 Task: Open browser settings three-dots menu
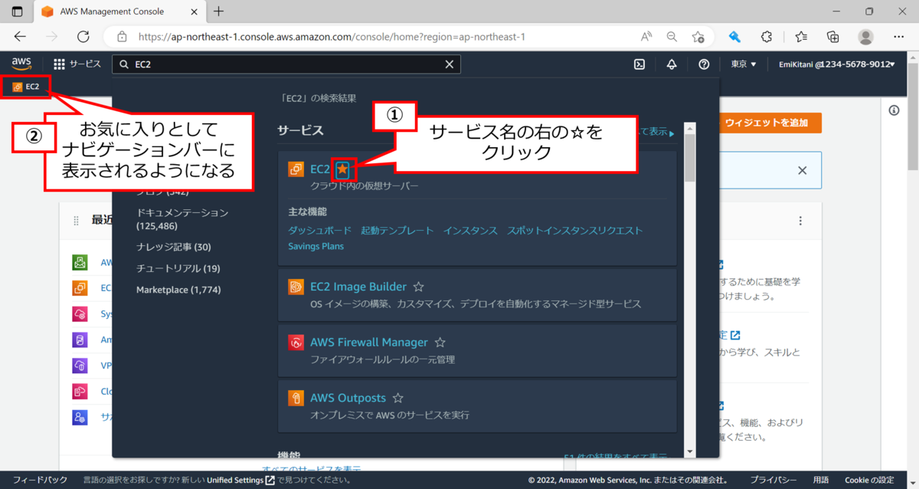pos(898,37)
